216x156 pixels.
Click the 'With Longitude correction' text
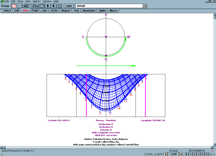click(x=106, y=133)
